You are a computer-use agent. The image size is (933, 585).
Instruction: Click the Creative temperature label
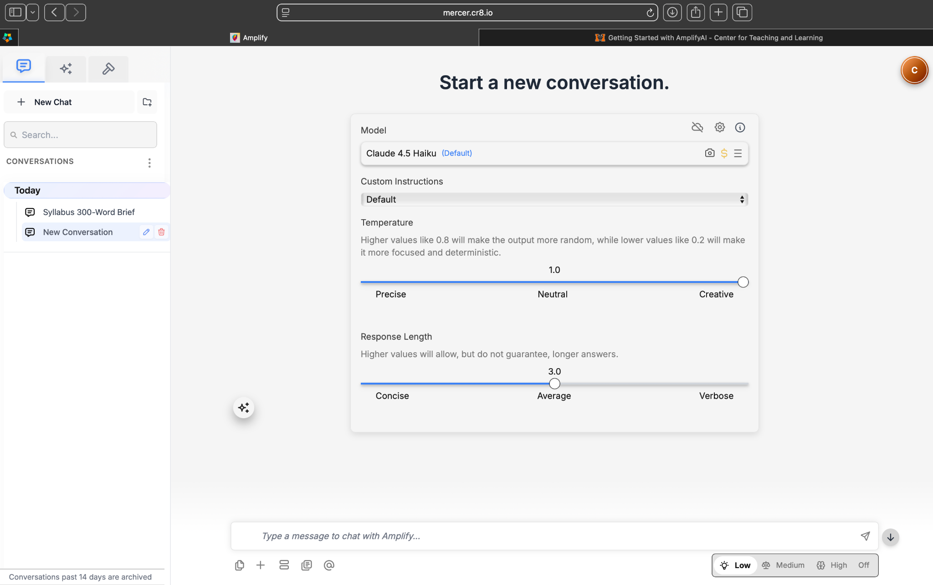[x=716, y=294]
